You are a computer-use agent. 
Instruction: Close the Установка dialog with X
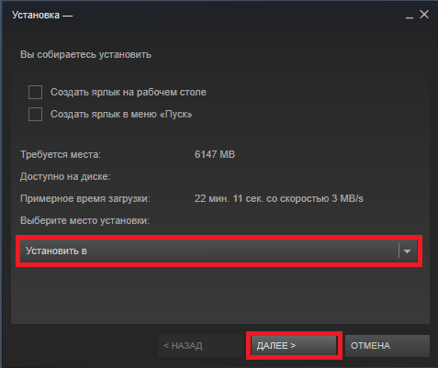coord(424,15)
